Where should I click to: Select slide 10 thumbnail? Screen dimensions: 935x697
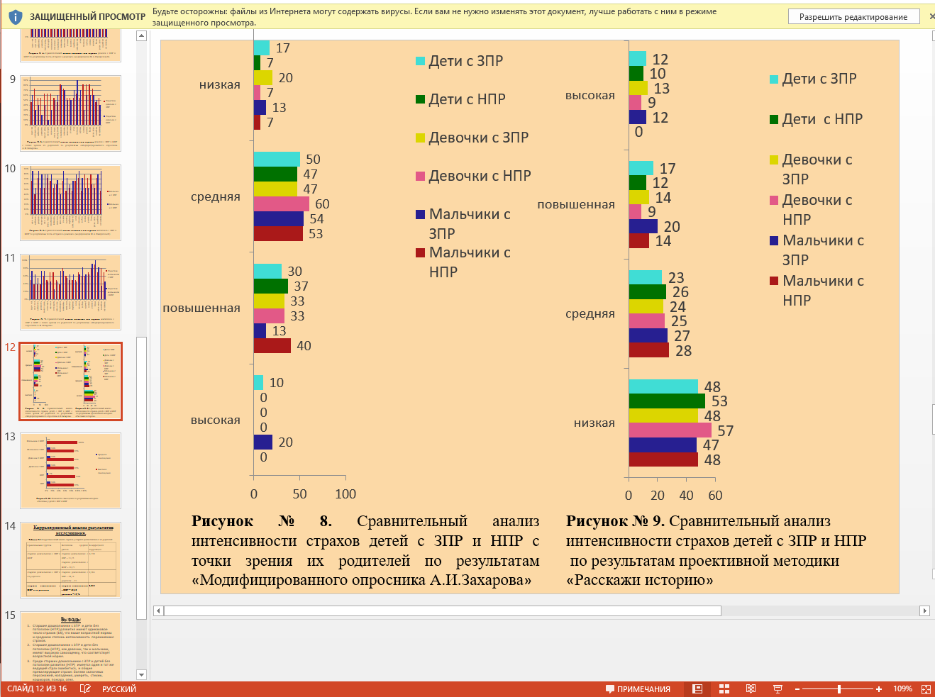point(70,203)
